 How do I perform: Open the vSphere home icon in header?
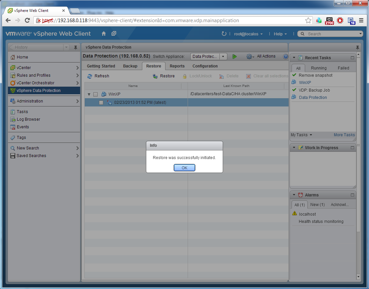(x=104, y=34)
